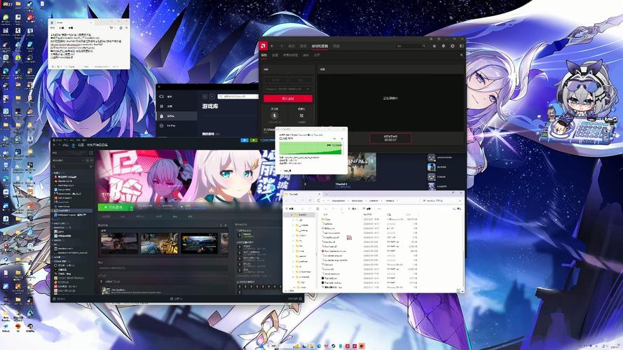Toggle AMD Software sidebar panel icon
The image size is (623, 350).
[462, 46]
